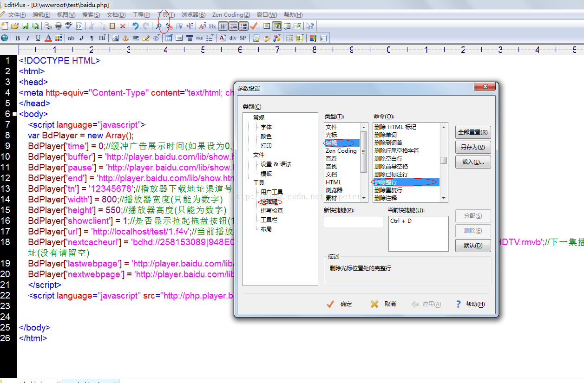The image size is (584, 383).
Task: Click the 默认(D) button
Action: (x=473, y=246)
